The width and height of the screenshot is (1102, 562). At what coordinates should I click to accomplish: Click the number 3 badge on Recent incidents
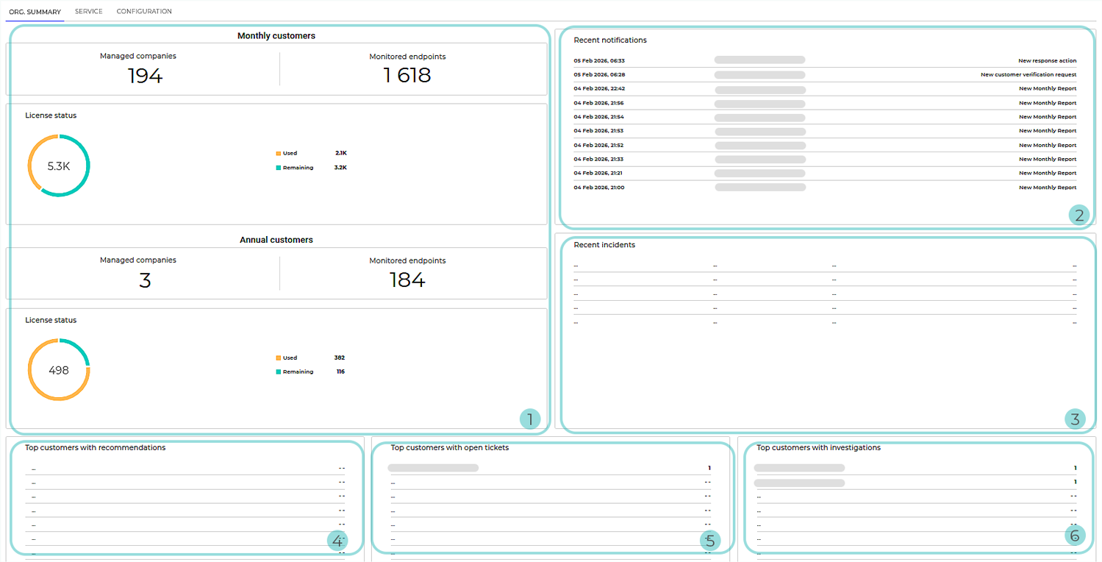(x=1076, y=418)
